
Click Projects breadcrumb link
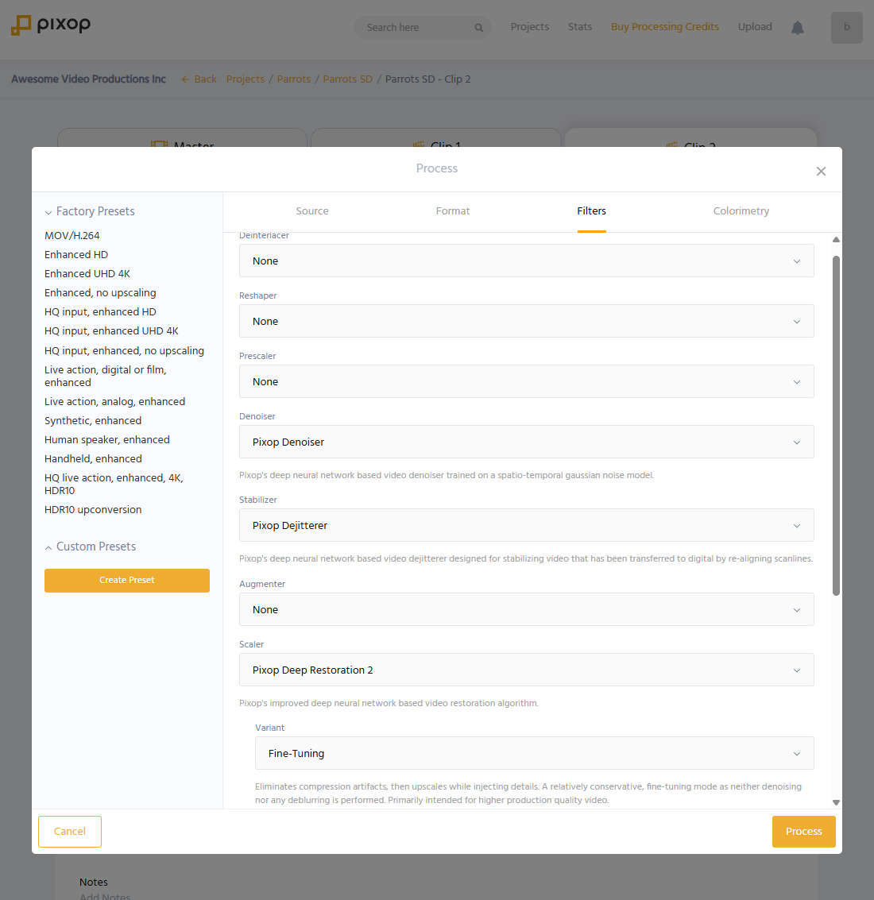246,79
